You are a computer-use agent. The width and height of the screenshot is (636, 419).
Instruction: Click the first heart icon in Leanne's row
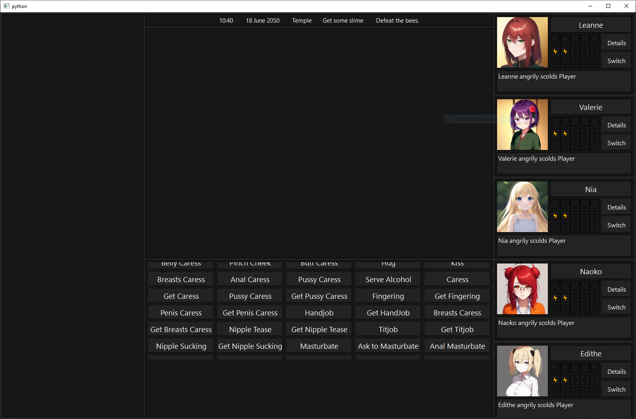[555, 39]
